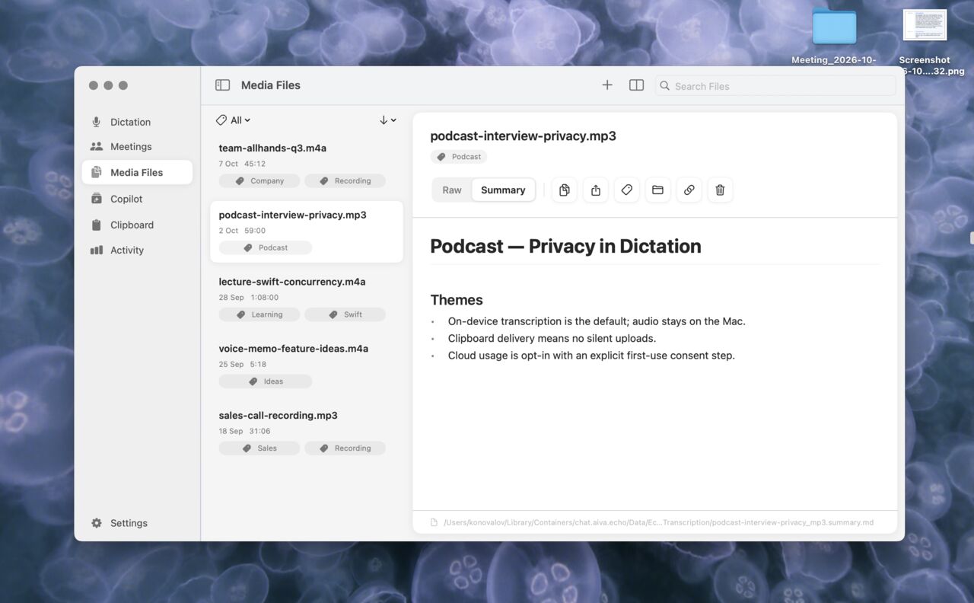Image resolution: width=974 pixels, height=603 pixels.
Task: Copy the transcript using the copy icon
Action: [565, 190]
